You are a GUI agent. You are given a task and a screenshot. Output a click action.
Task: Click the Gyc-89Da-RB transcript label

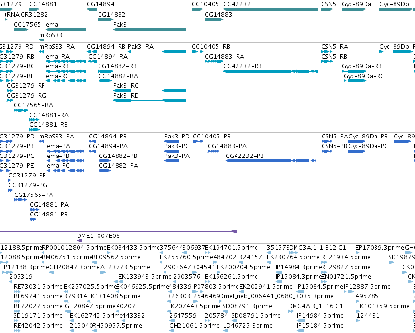point(362,66)
